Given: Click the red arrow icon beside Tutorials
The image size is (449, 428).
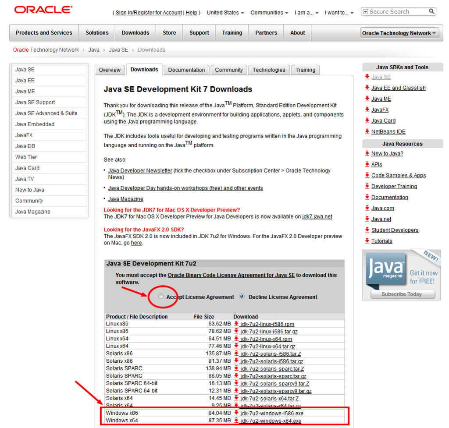Looking at the screenshot, I should (367, 241).
